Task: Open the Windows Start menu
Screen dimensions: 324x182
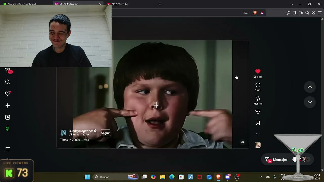Action: pyautogui.click(x=87, y=177)
